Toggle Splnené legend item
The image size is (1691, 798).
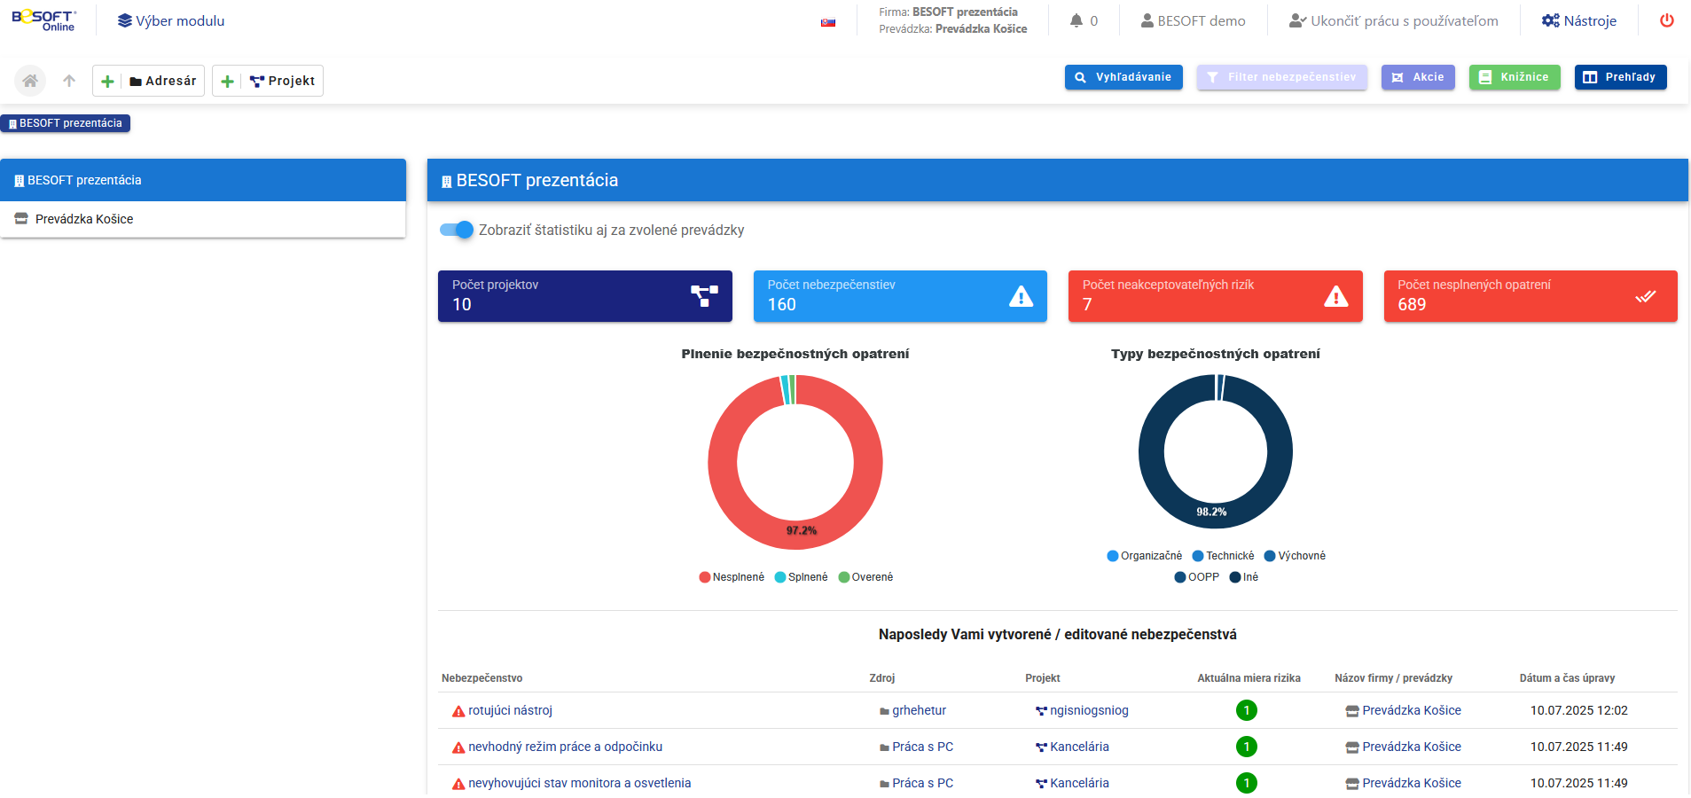[x=801, y=577]
